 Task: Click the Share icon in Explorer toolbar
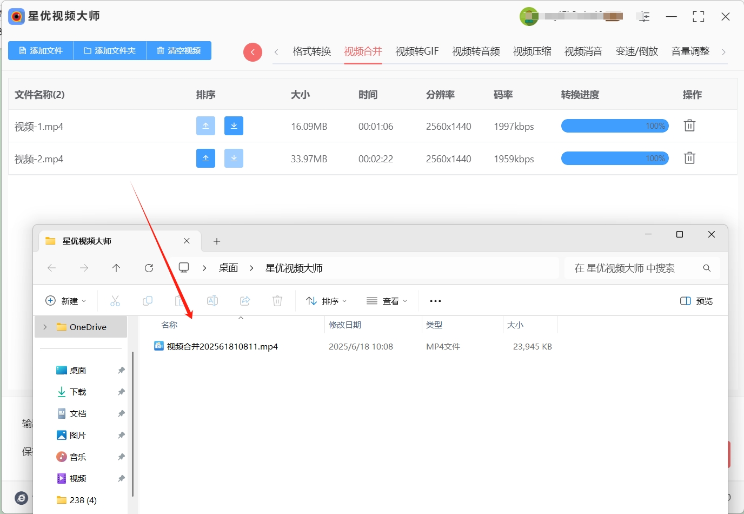point(245,301)
